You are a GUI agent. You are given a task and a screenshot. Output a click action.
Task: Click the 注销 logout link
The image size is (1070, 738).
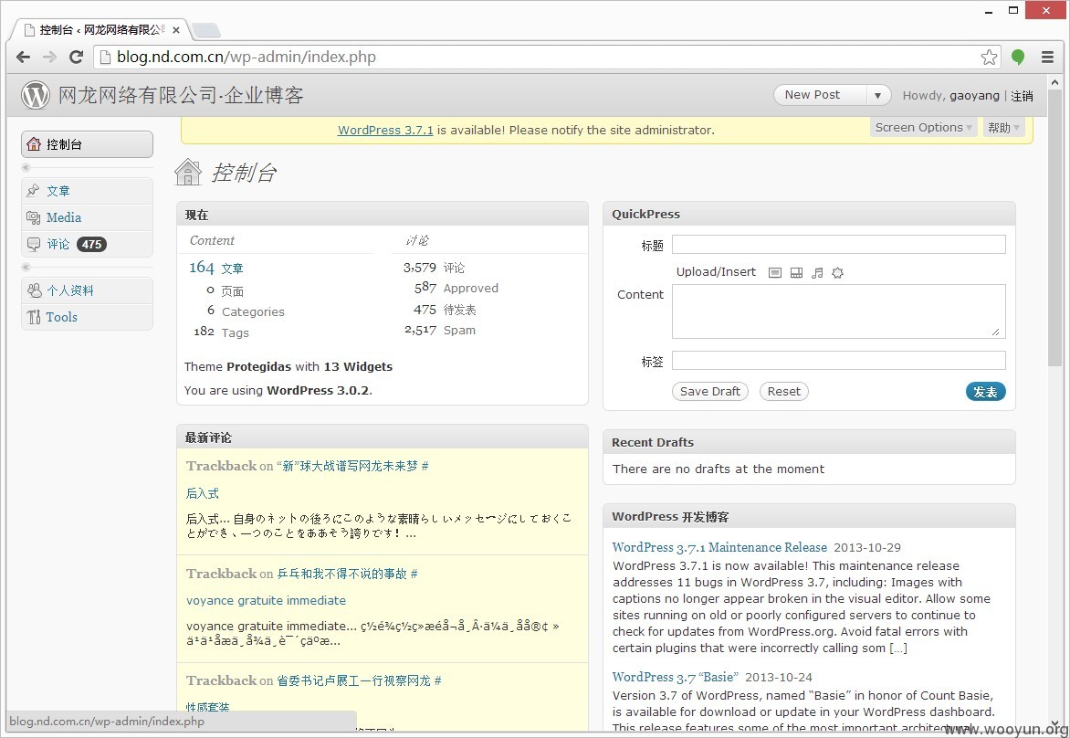1022,96
